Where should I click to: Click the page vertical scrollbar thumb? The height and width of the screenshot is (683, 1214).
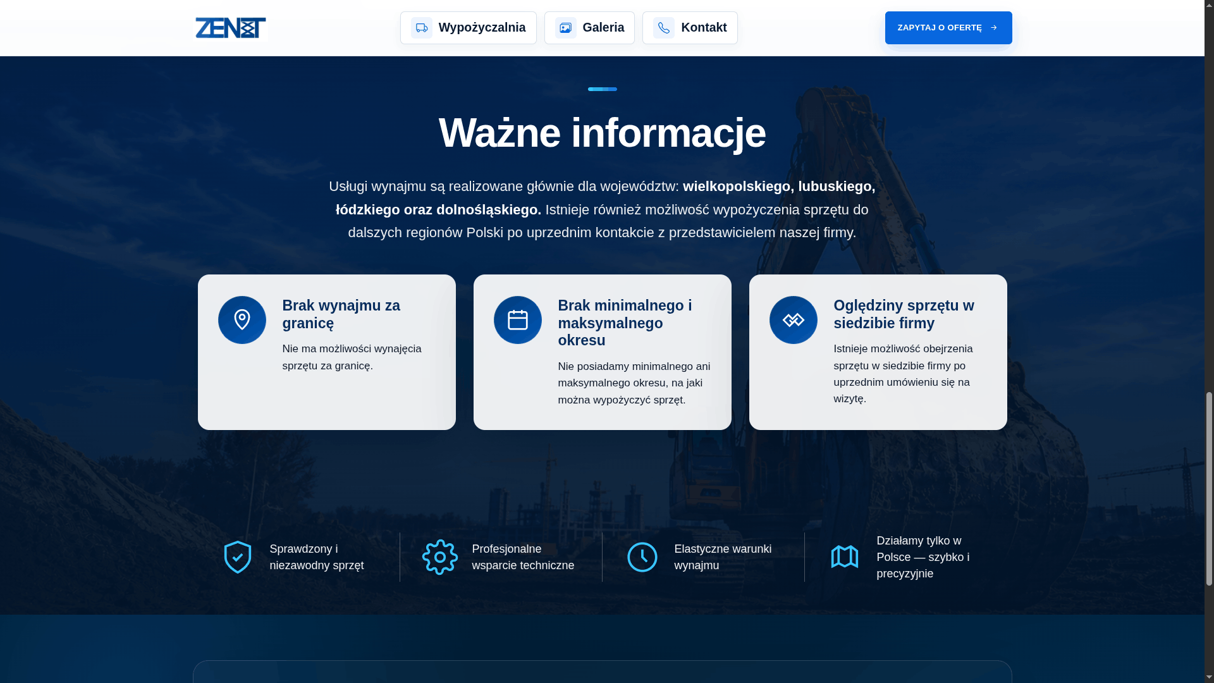[x=1209, y=489]
